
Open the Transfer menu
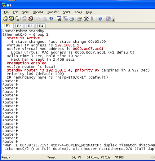(53, 12)
